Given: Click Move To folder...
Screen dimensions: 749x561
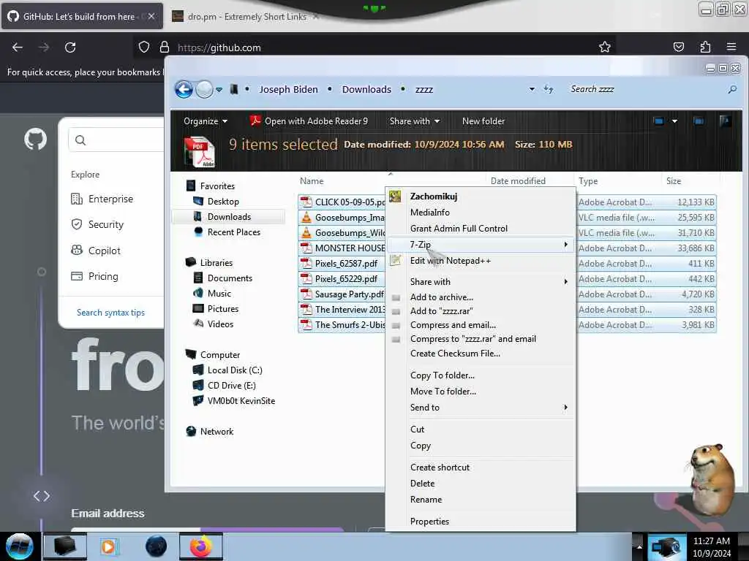Looking at the screenshot, I should coord(480,392).
